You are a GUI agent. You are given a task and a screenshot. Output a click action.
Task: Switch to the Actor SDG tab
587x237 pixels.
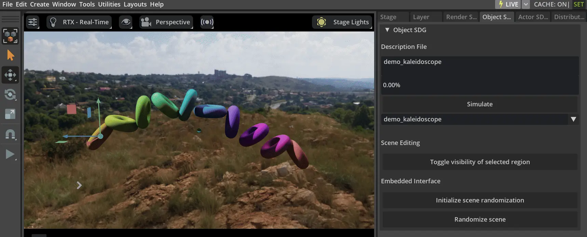[x=533, y=17]
